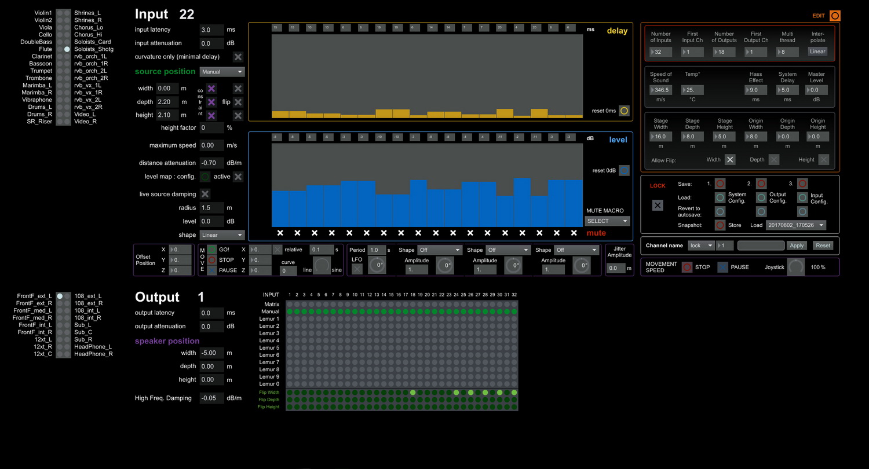Open the snapshot Load 20170802_170526 dropdown
The height and width of the screenshot is (469, 869).
tap(796, 225)
